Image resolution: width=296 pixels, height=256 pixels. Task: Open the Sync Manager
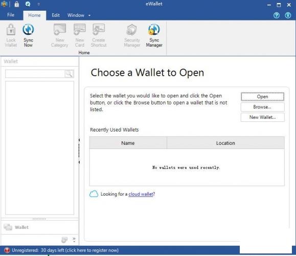point(154,35)
